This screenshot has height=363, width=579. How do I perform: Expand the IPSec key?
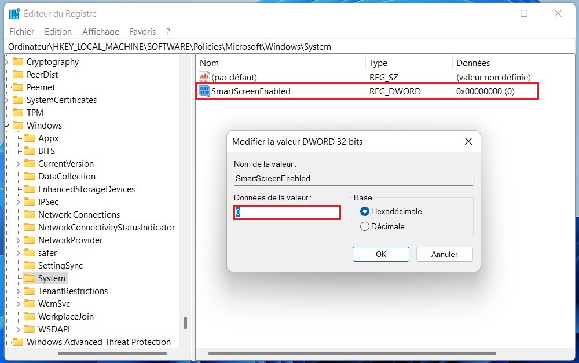pyautogui.click(x=18, y=202)
